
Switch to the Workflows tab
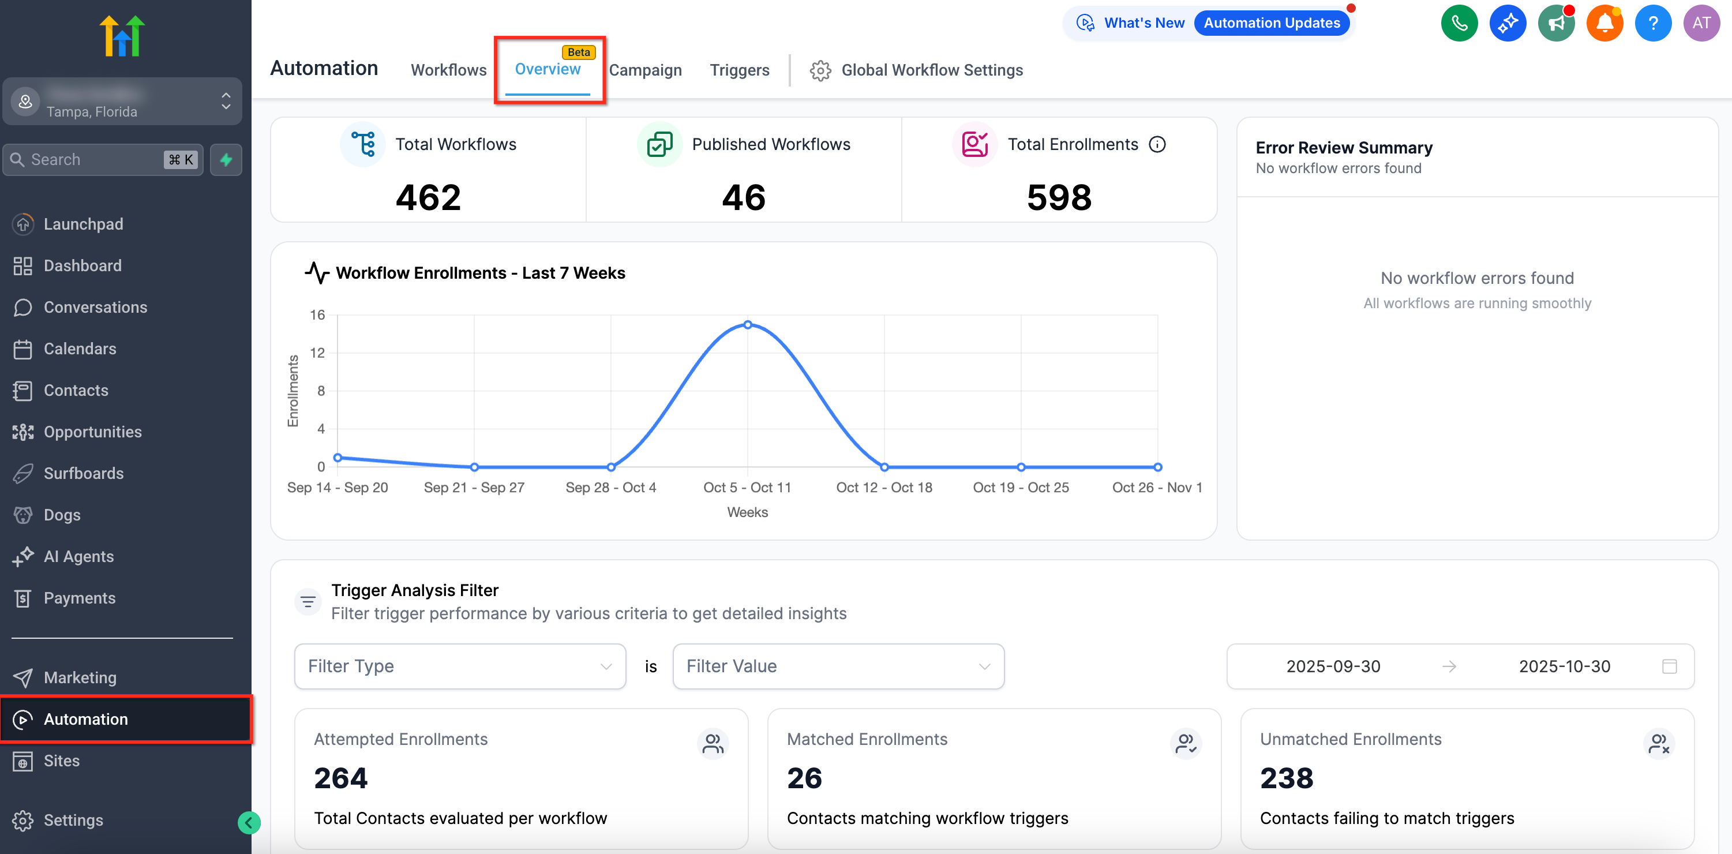448,70
